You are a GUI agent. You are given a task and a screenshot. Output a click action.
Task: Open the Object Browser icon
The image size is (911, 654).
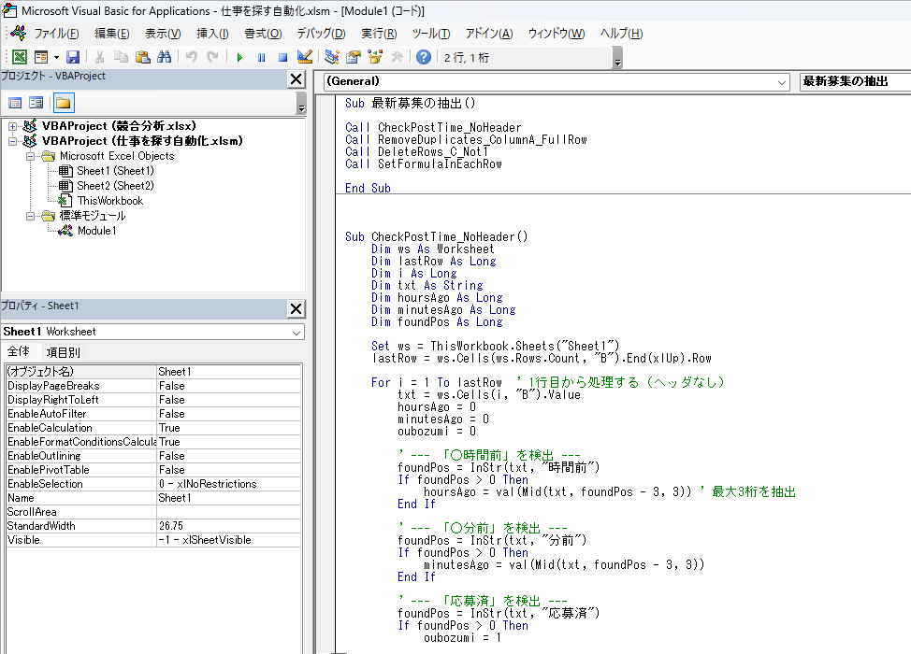(x=375, y=57)
